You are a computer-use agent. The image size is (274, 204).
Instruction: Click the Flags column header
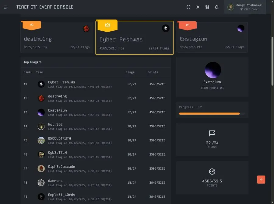point(130,72)
